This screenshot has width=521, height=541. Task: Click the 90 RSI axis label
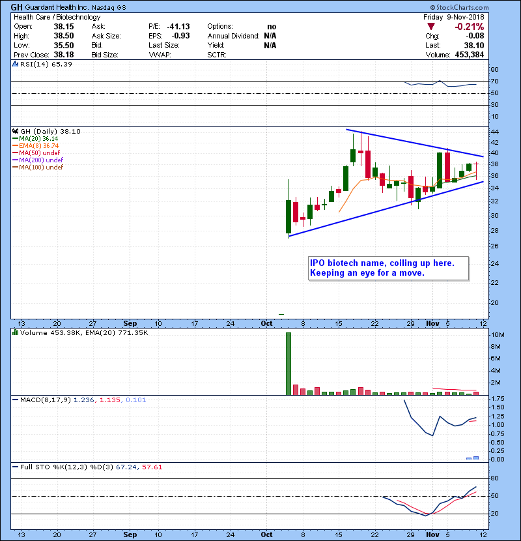[x=495, y=70]
